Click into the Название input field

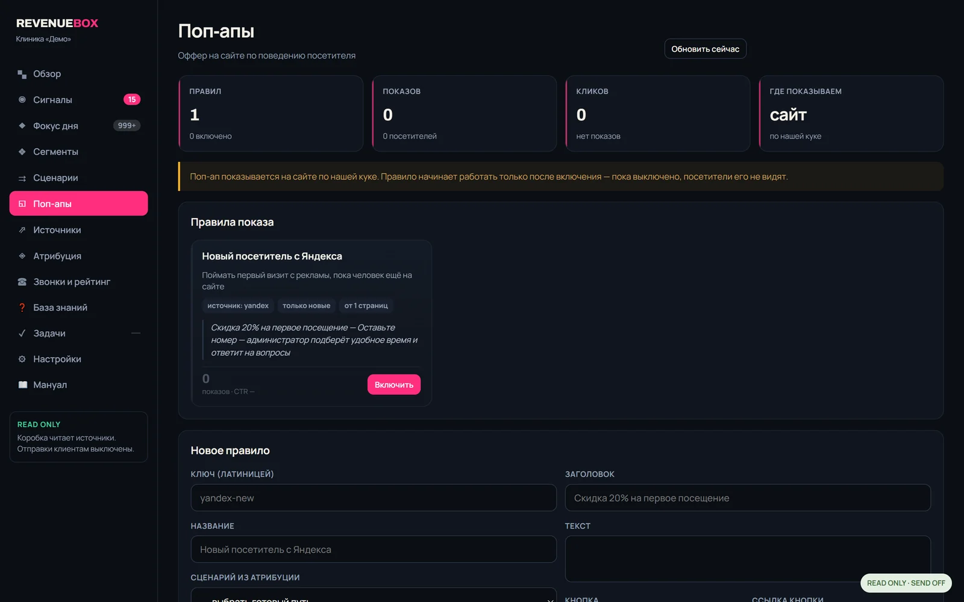(x=374, y=550)
